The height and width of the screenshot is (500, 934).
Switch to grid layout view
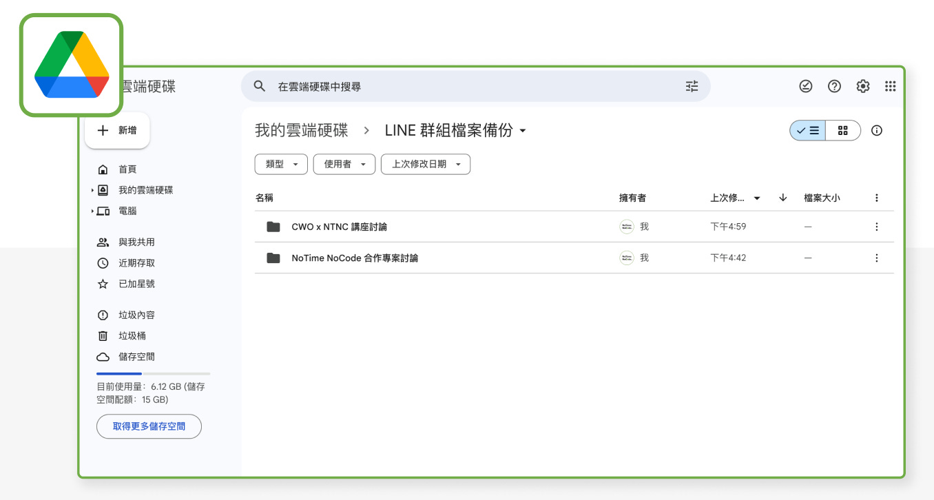pos(843,130)
